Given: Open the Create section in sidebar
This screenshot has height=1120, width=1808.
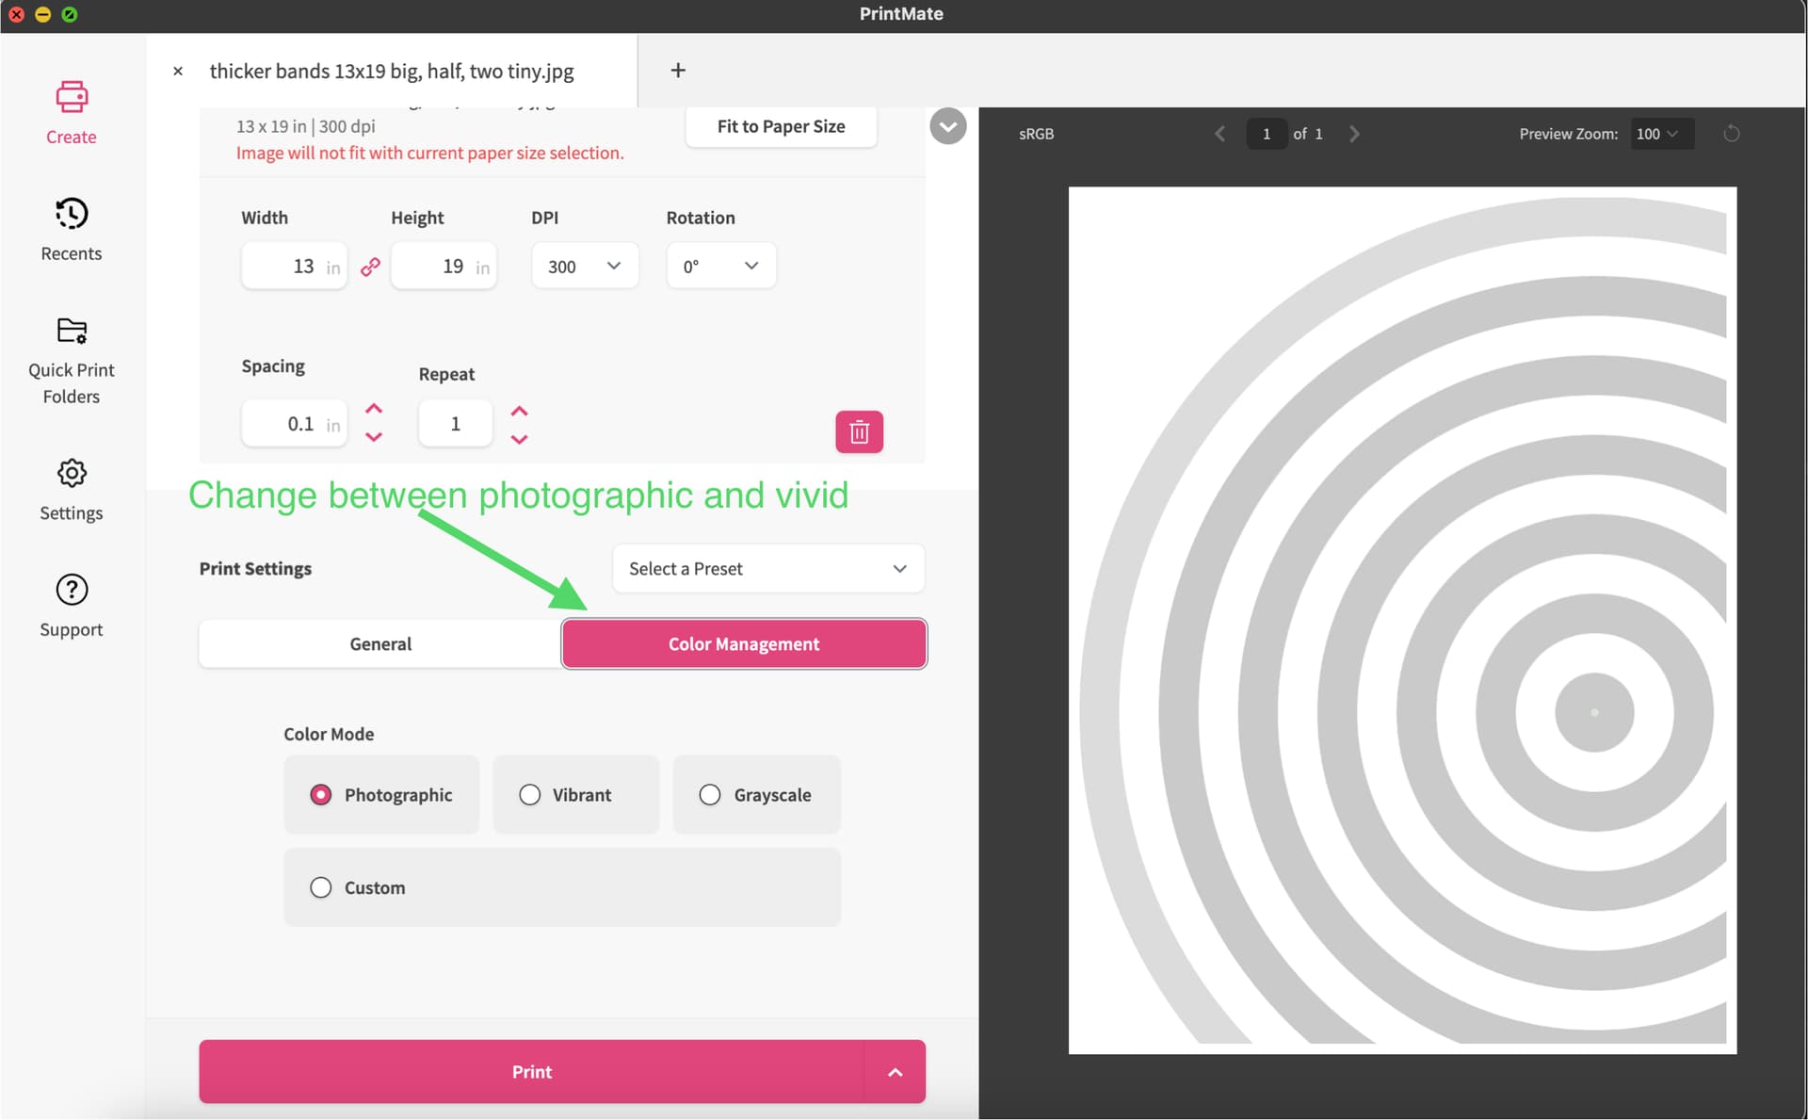Looking at the screenshot, I should pos(72,113).
